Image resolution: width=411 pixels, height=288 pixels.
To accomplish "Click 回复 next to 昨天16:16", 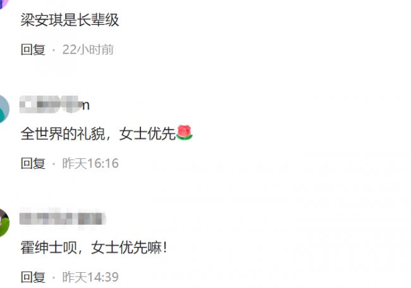I will click(33, 163).
